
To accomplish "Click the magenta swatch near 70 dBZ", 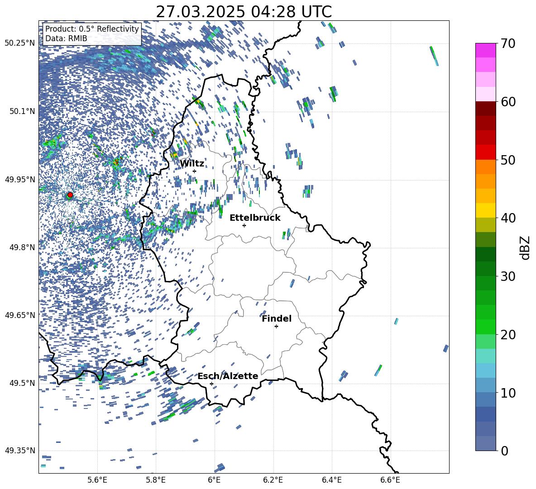I will (485, 50).
